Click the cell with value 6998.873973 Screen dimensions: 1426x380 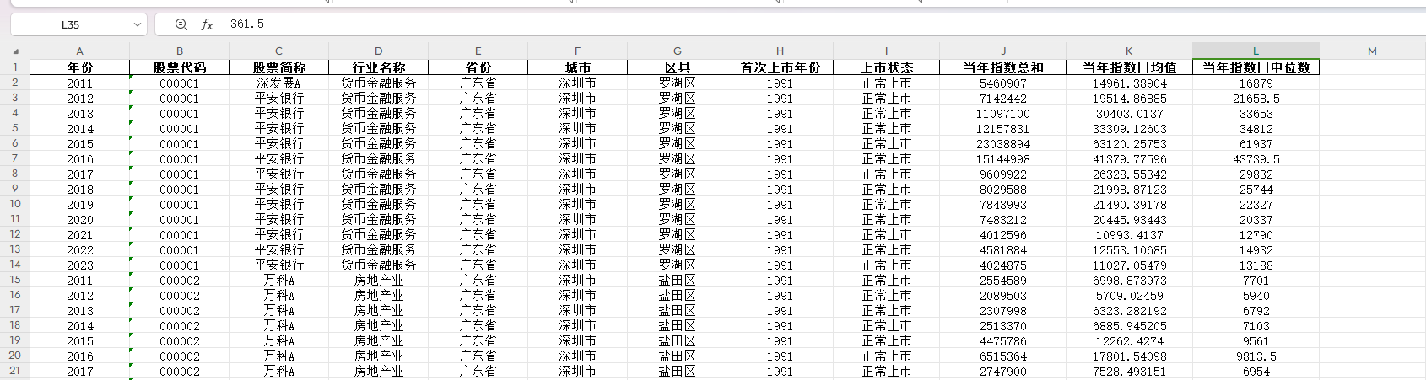(x=1130, y=281)
